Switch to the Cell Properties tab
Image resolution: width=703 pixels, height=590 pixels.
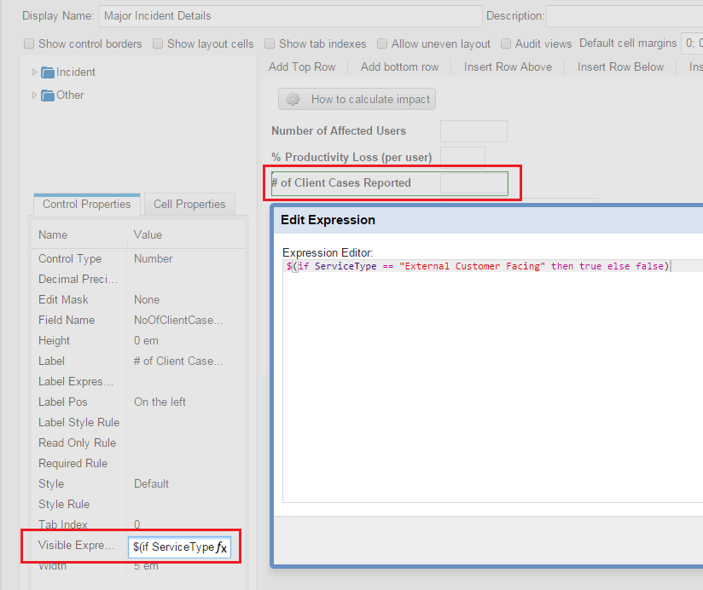coord(189,205)
